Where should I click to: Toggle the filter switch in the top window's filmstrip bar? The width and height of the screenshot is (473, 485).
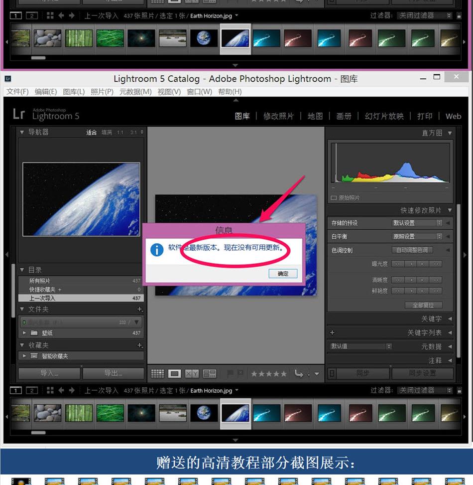point(459,16)
